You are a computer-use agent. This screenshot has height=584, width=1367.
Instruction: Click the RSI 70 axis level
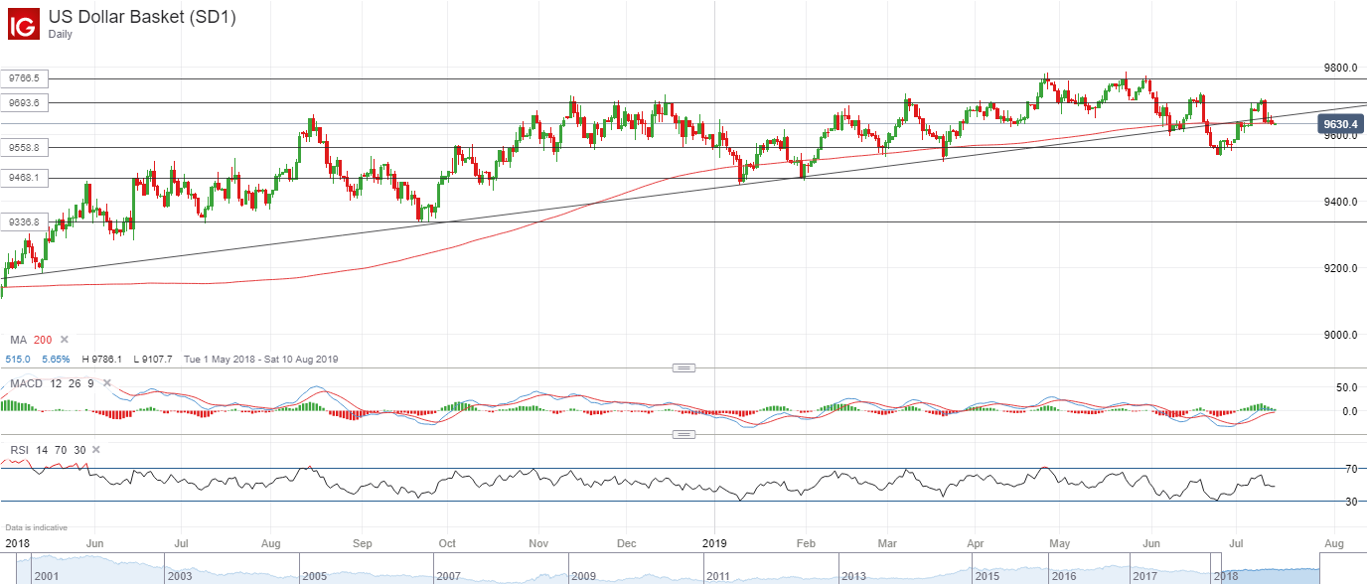(1351, 468)
